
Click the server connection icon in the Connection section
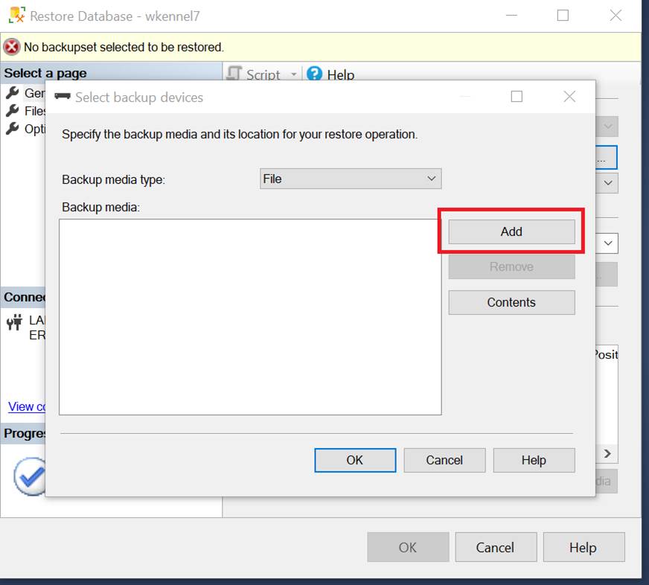pos(14,322)
